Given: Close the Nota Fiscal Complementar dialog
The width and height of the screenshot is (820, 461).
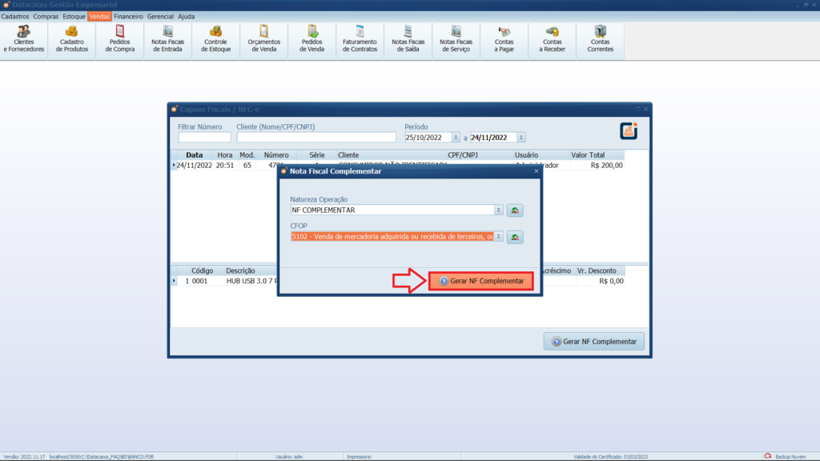Looking at the screenshot, I should (x=537, y=171).
